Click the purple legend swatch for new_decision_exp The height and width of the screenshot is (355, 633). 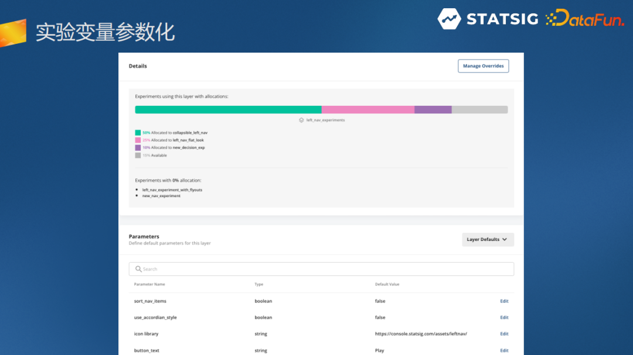click(138, 148)
